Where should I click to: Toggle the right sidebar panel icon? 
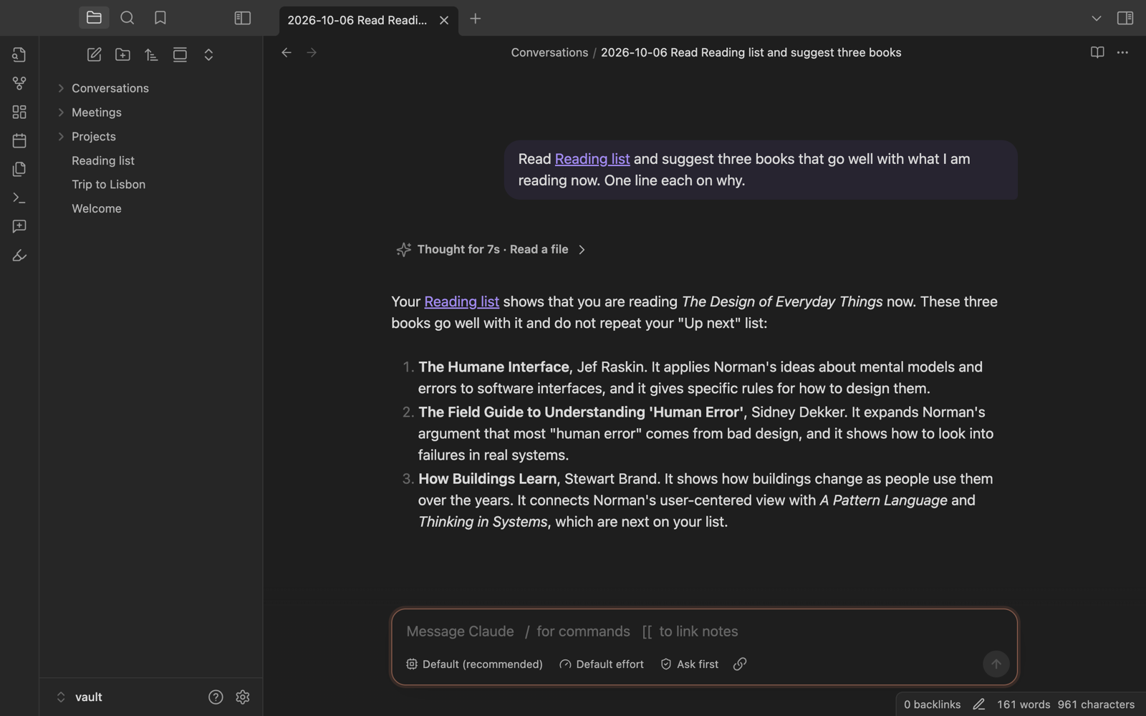(x=1125, y=18)
